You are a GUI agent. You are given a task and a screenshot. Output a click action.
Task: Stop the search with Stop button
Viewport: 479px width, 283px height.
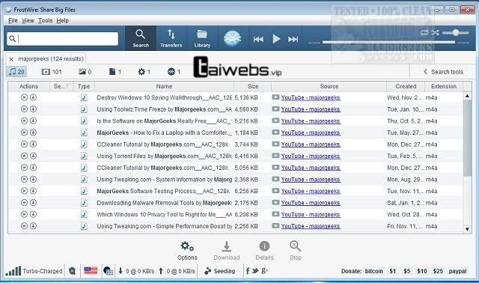296,251
